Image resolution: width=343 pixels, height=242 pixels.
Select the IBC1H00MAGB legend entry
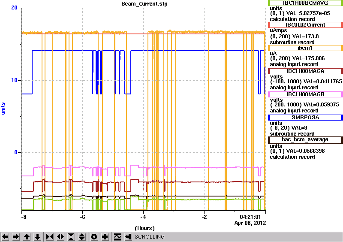click(x=305, y=94)
